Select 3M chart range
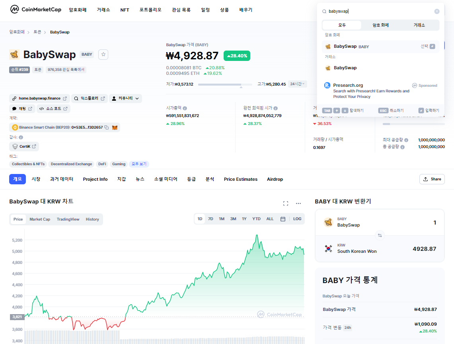 coord(233,219)
